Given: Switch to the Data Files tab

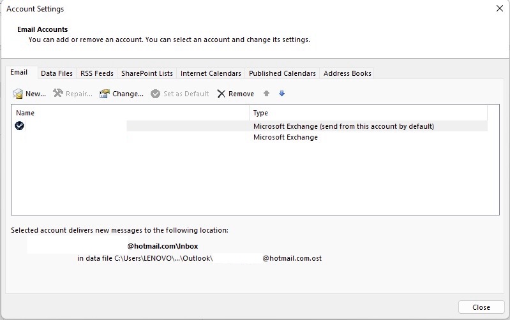Looking at the screenshot, I should [57, 73].
